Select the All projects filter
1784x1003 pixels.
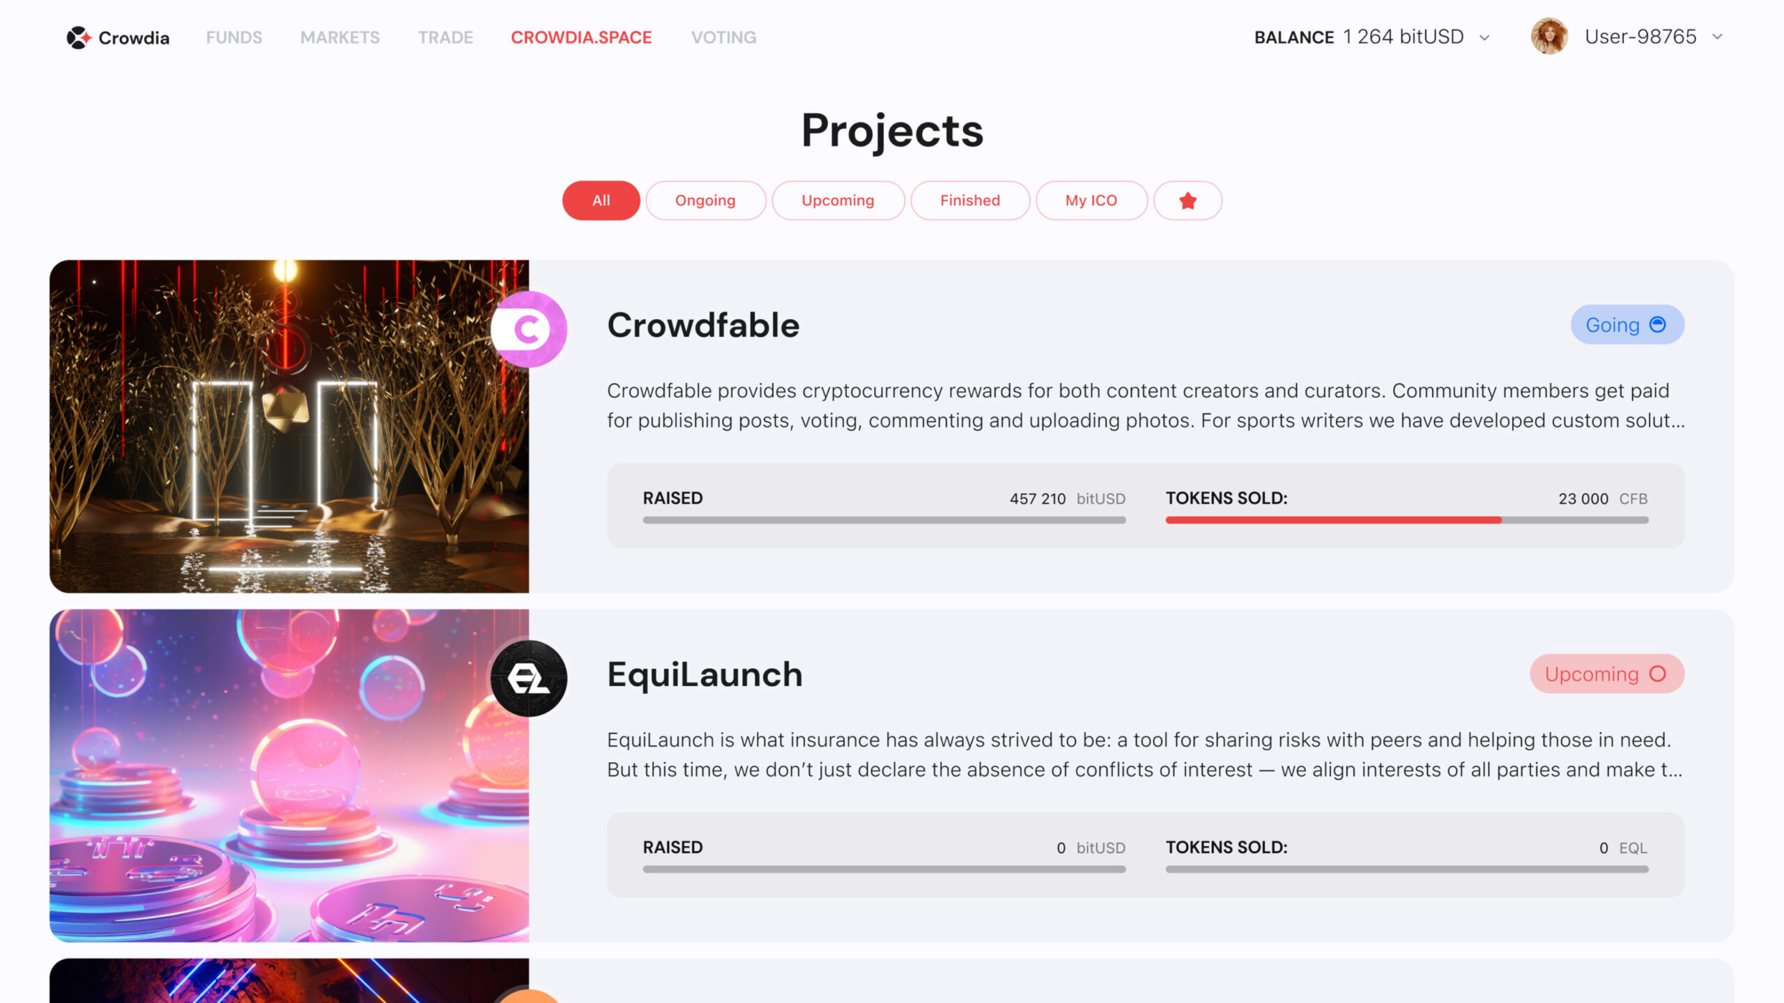pyautogui.click(x=601, y=201)
